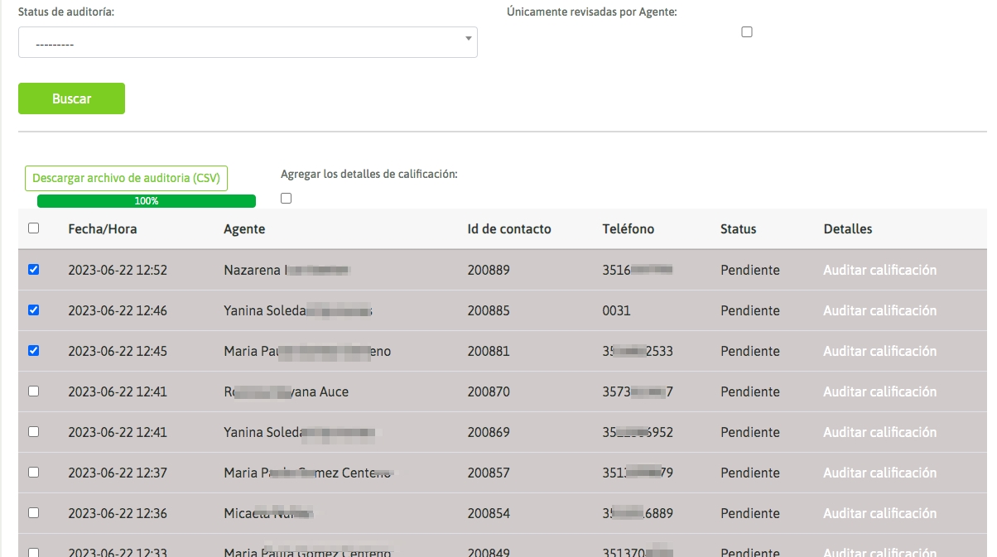Open the Status de auditoría dropdown
997x557 pixels.
248,42
